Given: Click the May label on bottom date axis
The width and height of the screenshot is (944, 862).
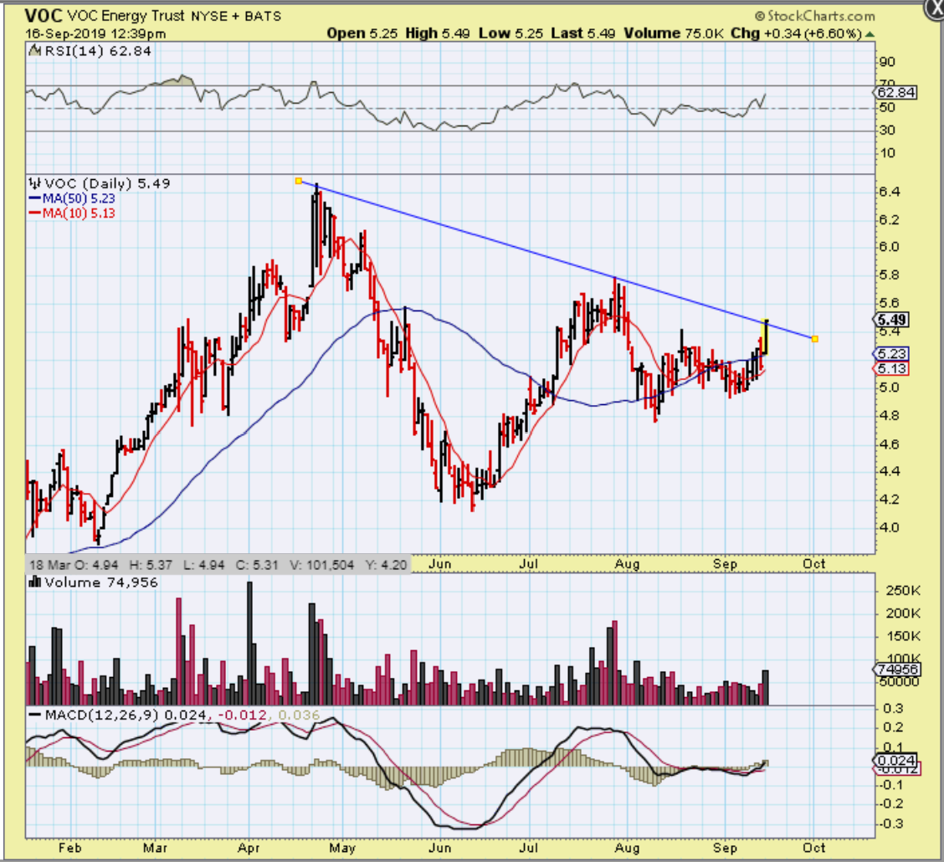Looking at the screenshot, I should 342,848.
